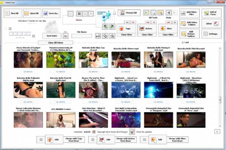Open the folder search DB tool
The width and height of the screenshot is (226, 150).
pyautogui.click(x=160, y=13)
